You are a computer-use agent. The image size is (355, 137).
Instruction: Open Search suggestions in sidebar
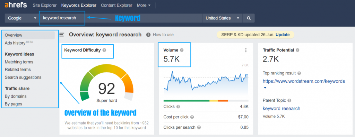pos(23,77)
